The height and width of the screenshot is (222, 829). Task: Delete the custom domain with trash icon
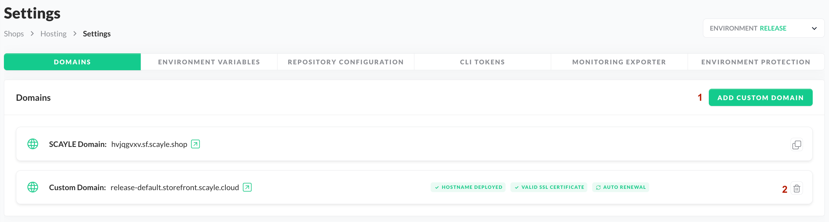pos(796,189)
